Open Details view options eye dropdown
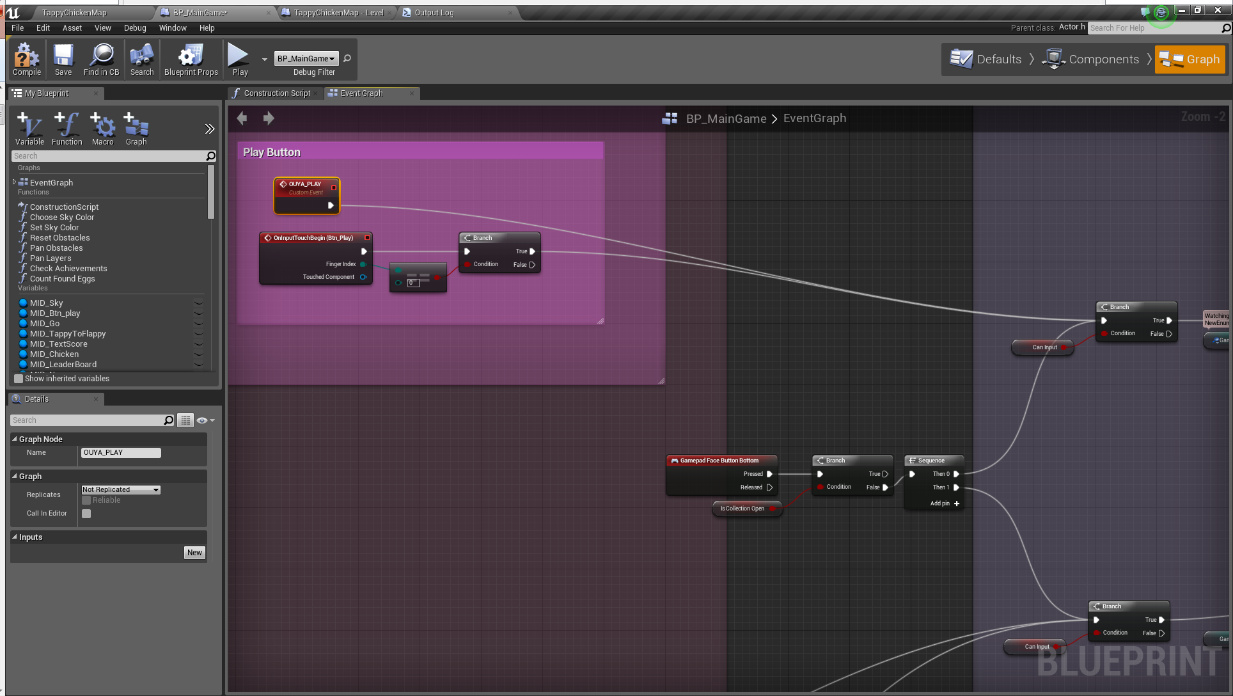This screenshot has width=1233, height=696. [205, 420]
